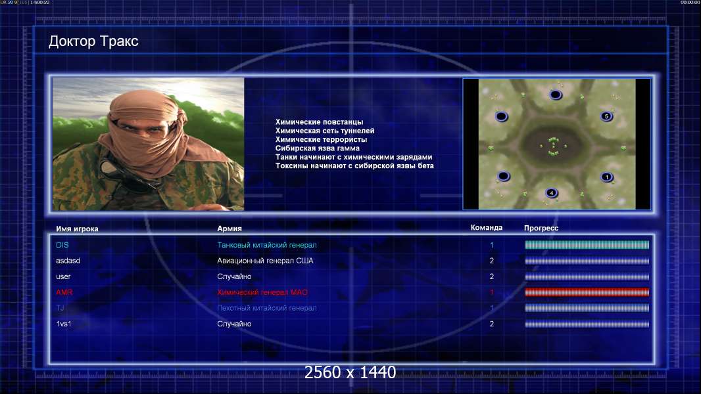
Task: Click empty start marker at minimap lower left
Action: pos(504,176)
